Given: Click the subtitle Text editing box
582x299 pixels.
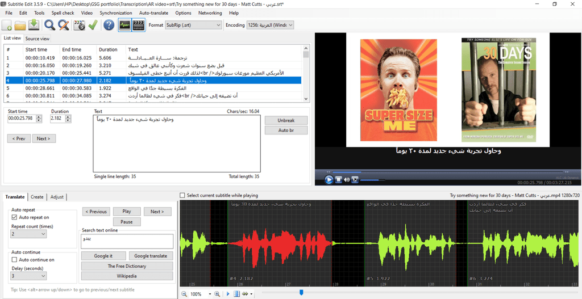Looking at the screenshot, I should [x=177, y=144].
